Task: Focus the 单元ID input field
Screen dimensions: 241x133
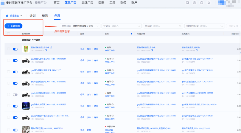Action: tap(163, 26)
